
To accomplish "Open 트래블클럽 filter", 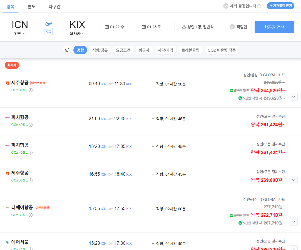I will [x=190, y=50].
